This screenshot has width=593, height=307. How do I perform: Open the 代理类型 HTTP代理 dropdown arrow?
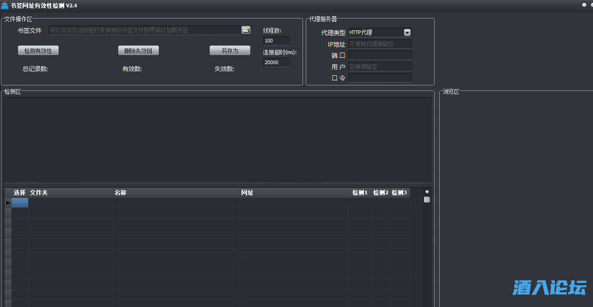(x=407, y=32)
